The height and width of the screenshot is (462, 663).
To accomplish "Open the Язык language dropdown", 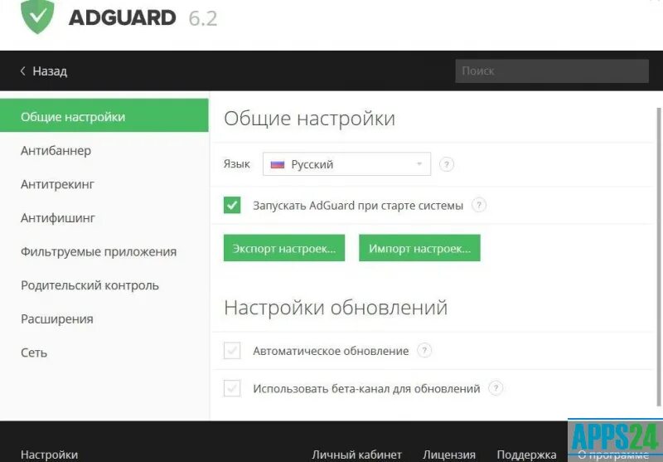I will click(346, 164).
